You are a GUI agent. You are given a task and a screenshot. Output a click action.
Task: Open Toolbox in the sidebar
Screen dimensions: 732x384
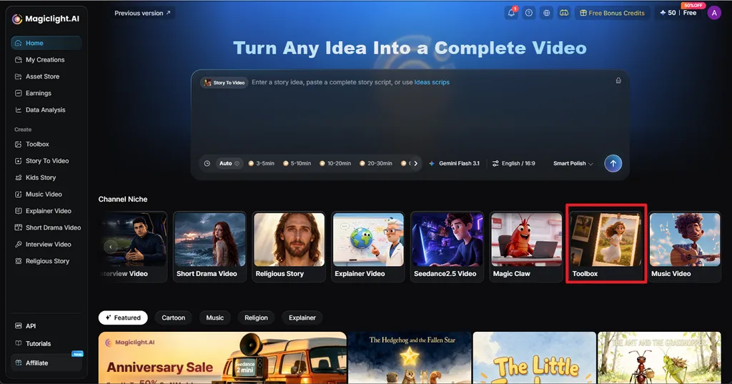click(46, 144)
